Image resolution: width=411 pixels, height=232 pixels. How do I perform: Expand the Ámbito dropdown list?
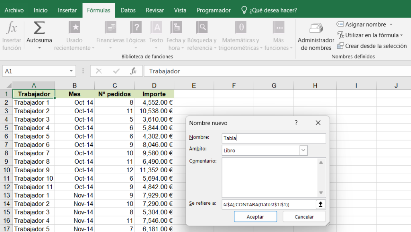[303, 151]
